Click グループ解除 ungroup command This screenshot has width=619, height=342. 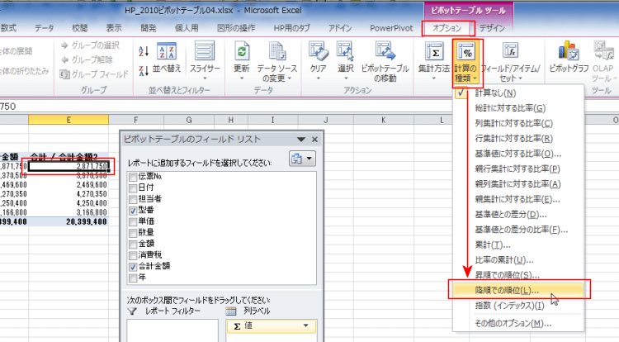click(87, 59)
